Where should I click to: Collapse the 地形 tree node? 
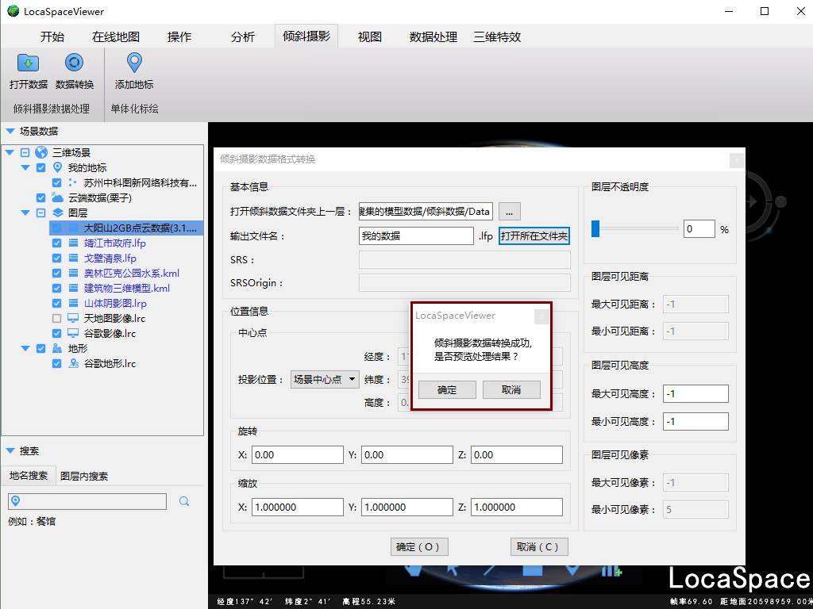(25, 349)
